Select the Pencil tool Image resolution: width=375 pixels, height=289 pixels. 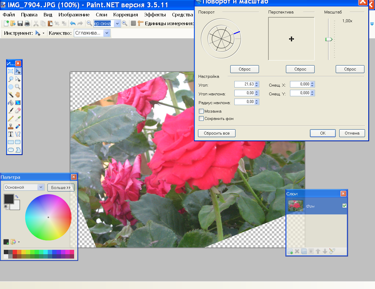point(11,118)
